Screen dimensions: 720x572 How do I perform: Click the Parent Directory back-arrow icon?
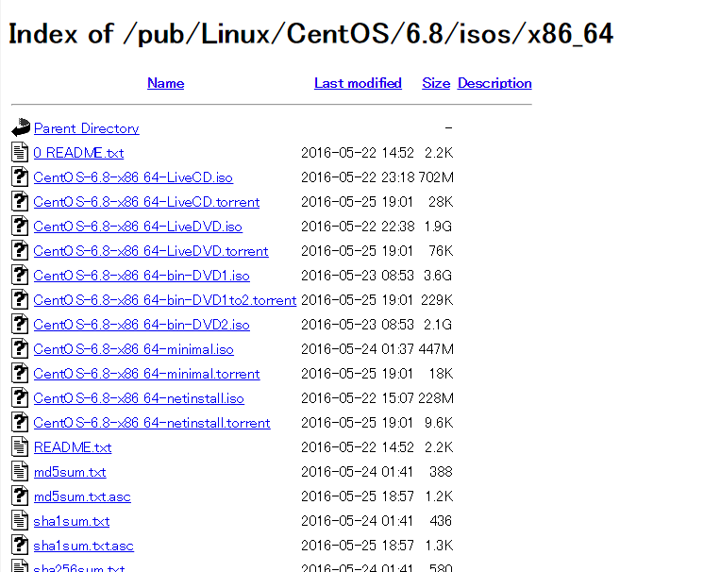(x=21, y=127)
